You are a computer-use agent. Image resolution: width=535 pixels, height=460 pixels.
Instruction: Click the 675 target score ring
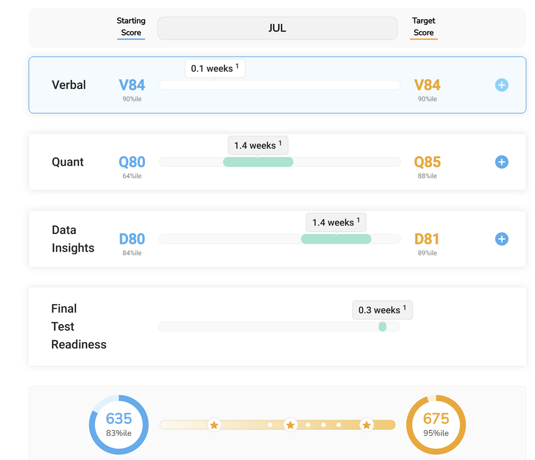pos(436,425)
